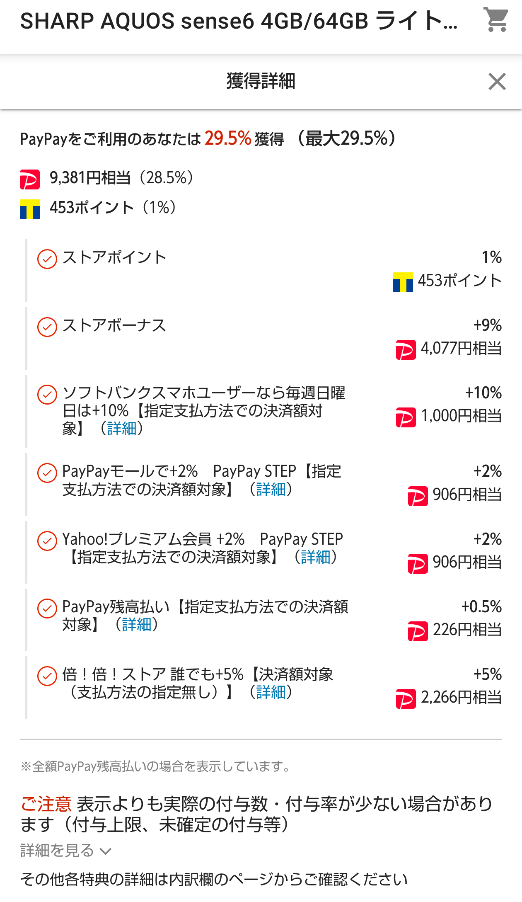The image size is (522, 902).
Task: Open 詳細 link for ソフトバンクスマホユーザー bonus
Action: [121, 429]
